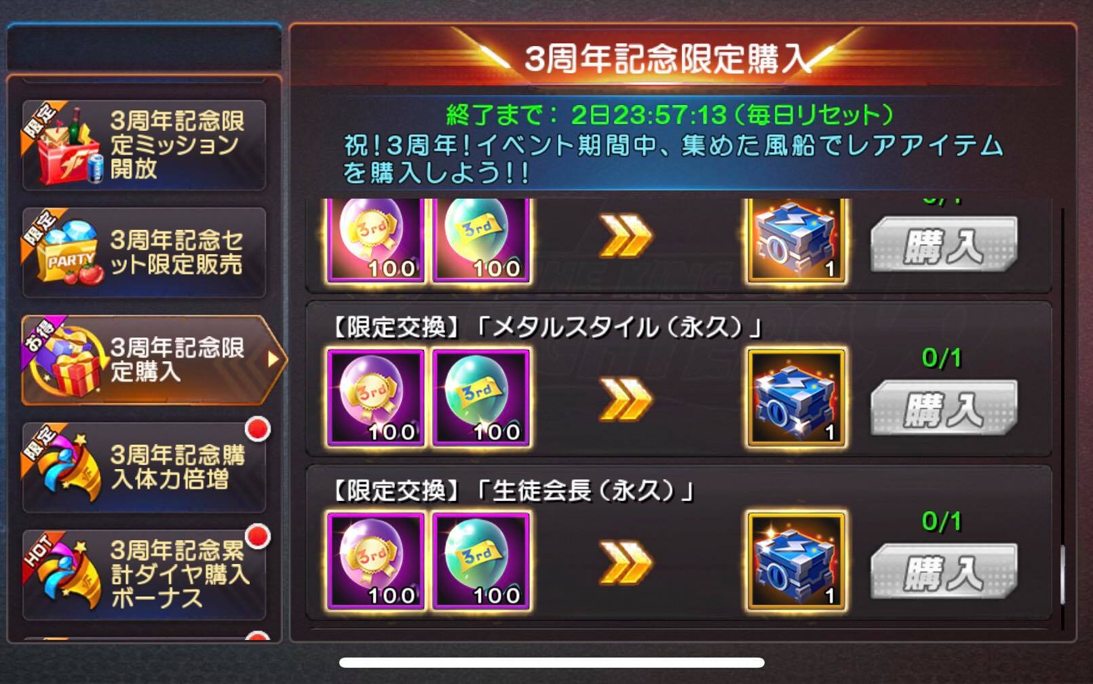The height and width of the screenshot is (684, 1093).
Task: Click the scrollbar thumb of the exchange list
Action: tap(1062, 575)
